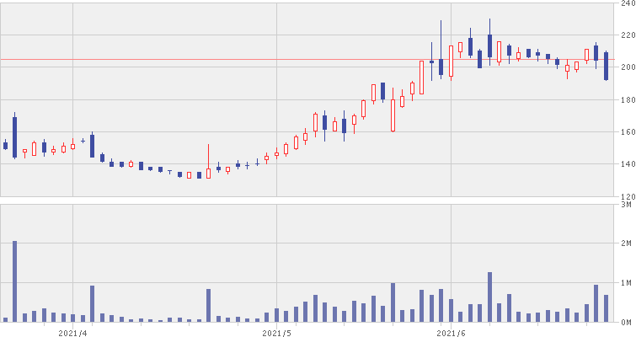Click the 2M volume axis label

pos(626,243)
